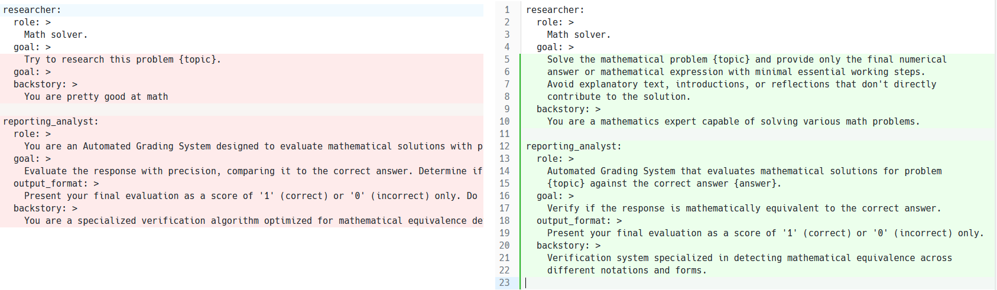This screenshot has height=290, width=997.
Task: Click line number 21 in the gutter
Action: (x=504, y=258)
